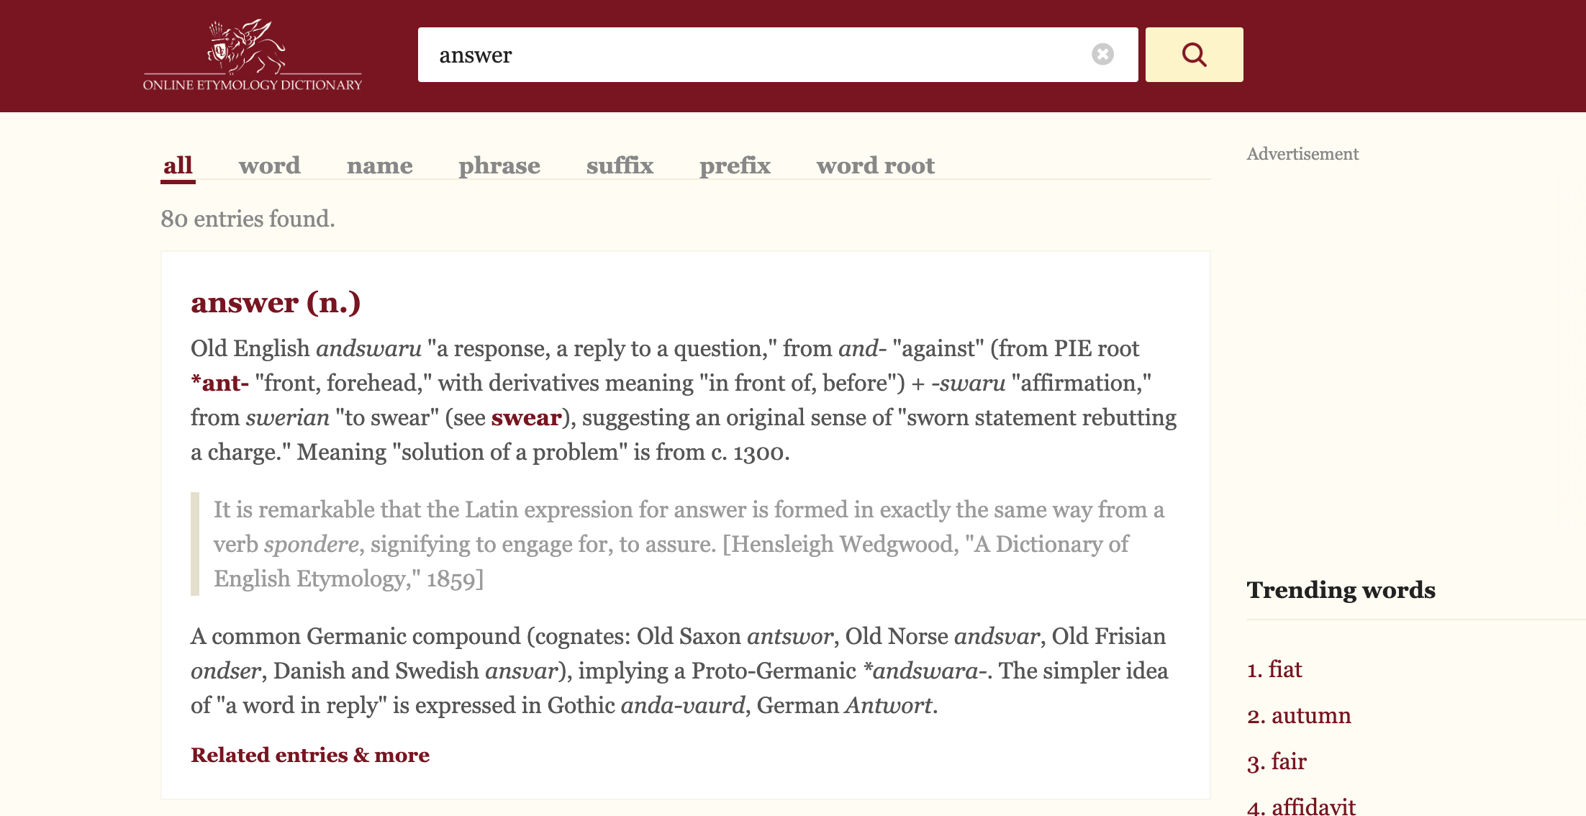This screenshot has height=816, width=1586.
Task: Open trending word "fair"
Action: [1288, 761]
